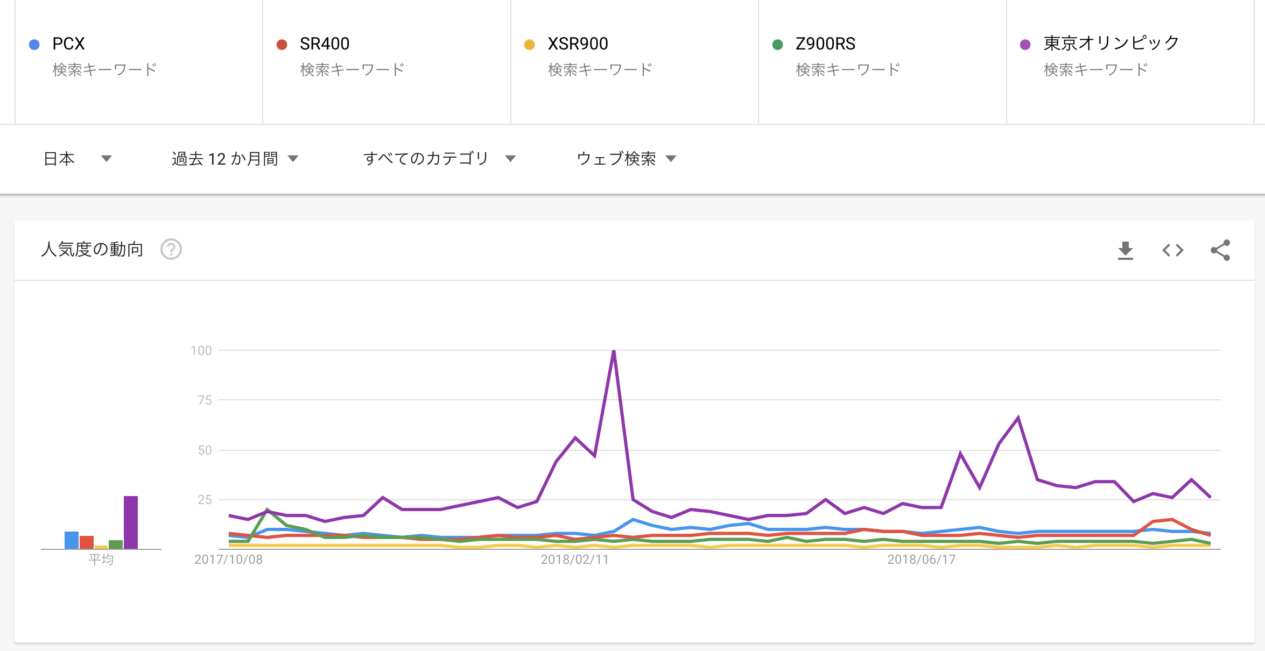Open the すべてのカテゴリ dropdown

point(440,159)
